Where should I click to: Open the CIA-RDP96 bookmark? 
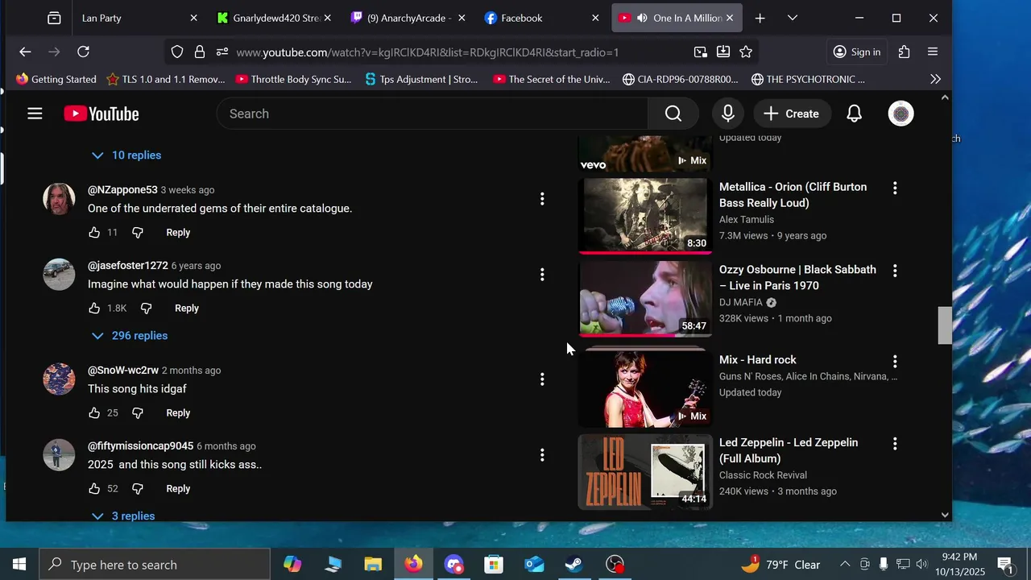(x=680, y=79)
